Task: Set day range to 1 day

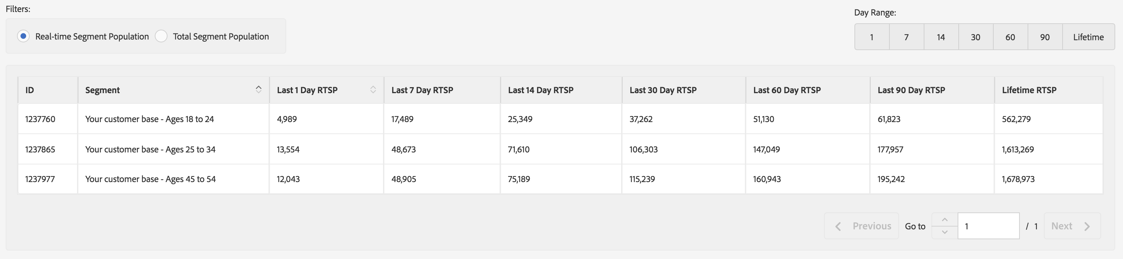Action: click(871, 37)
